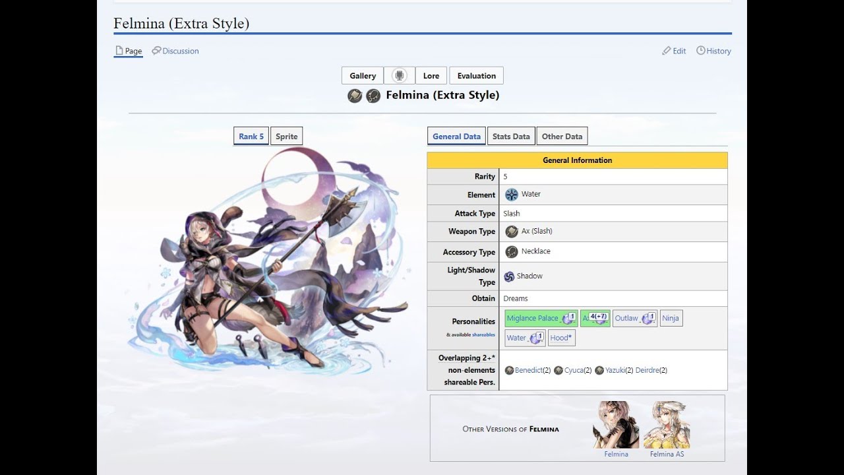The height and width of the screenshot is (475, 844).
Task: Switch to the Gallery tab
Action: point(363,76)
